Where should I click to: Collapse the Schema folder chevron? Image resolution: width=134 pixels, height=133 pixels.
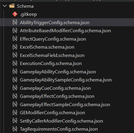[x=5, y=6]
